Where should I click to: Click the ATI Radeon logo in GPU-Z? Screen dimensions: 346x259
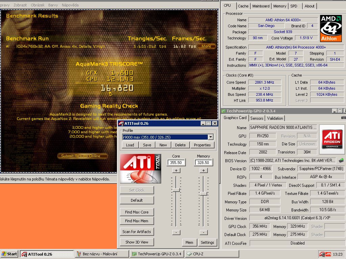332,139
